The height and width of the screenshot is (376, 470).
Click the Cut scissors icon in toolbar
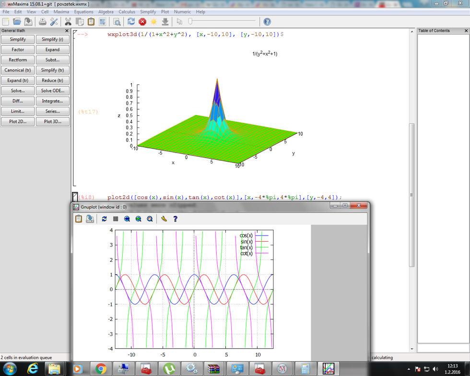(68, 22)
